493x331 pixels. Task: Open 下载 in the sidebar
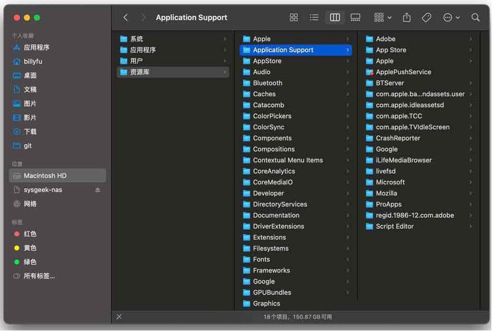pos(30,131)
